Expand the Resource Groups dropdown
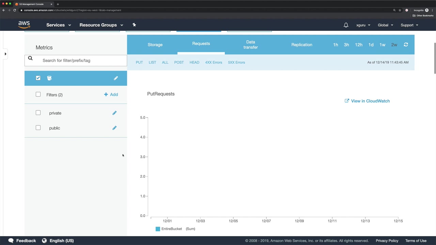The height and width of the screenshot is (245, 436). 101,25
